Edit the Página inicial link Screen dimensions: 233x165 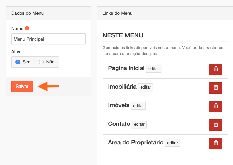153,69
